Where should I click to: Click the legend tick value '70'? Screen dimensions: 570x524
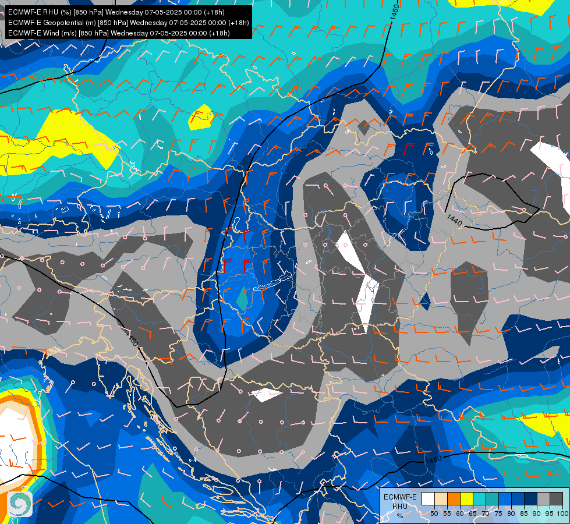(486, 514)
